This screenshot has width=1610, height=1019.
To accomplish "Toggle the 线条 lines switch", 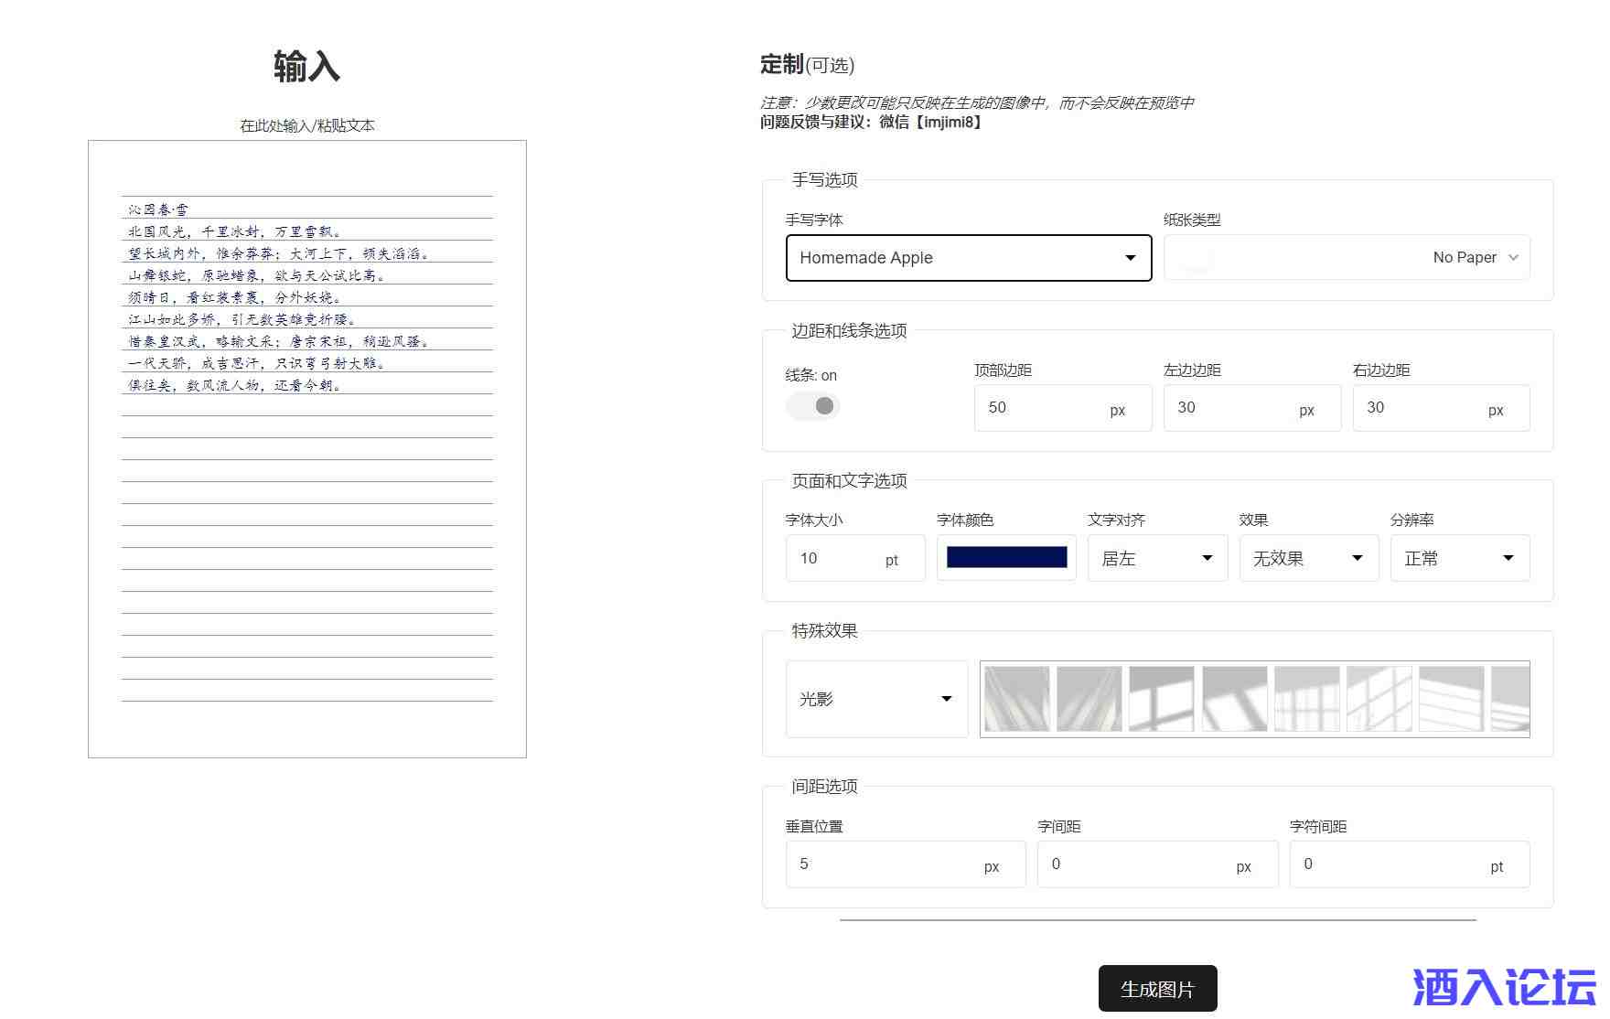I will 813,405.
